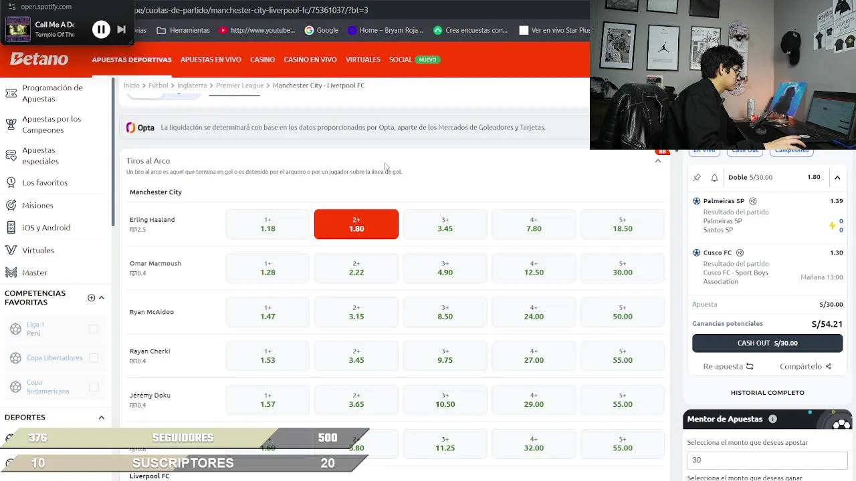The width and height of the screenshot is (856, 481).
Task: Open Apuestas por los Campeones icon
Action: pos(11,124)
